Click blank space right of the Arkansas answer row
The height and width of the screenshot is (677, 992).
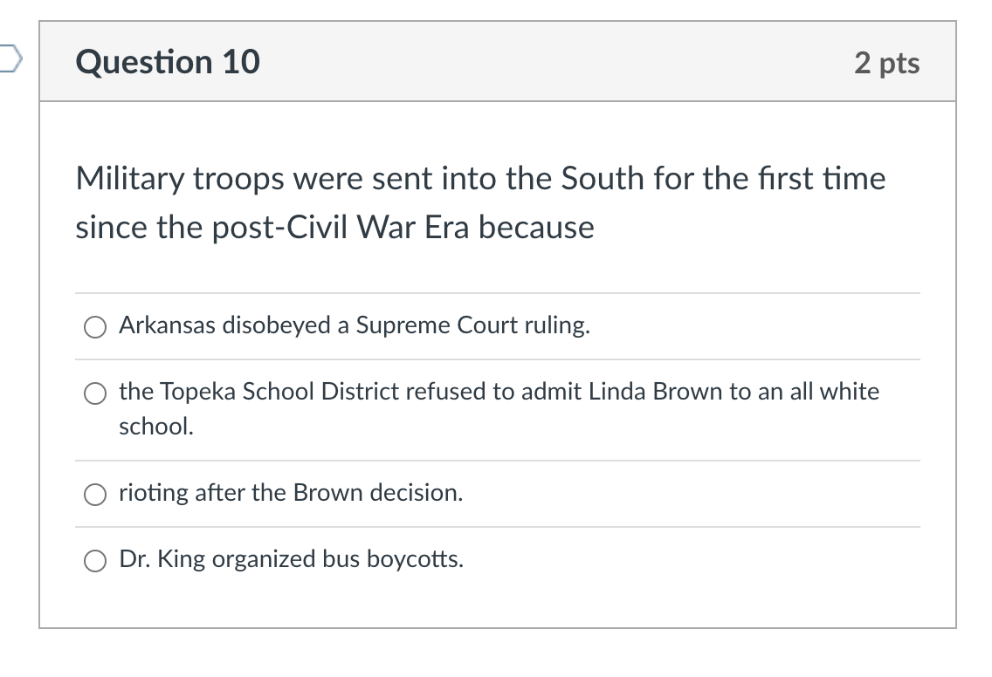753,326
